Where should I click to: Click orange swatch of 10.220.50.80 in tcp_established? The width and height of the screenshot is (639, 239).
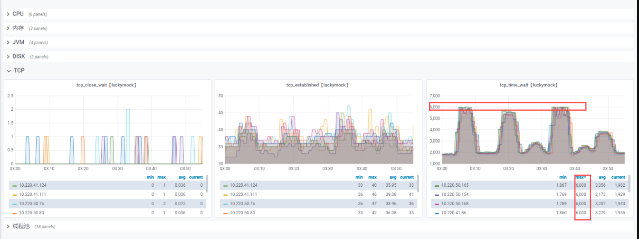[225, 213]
